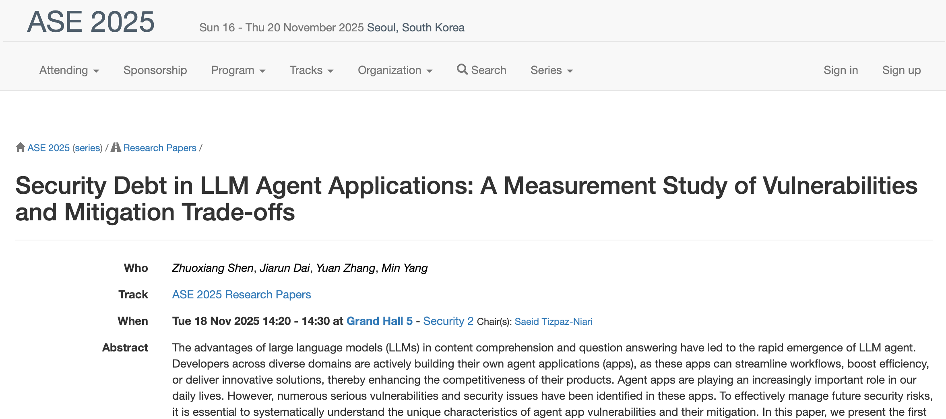Open the ASE 2025 breadcrumb link

coord(48,148)
